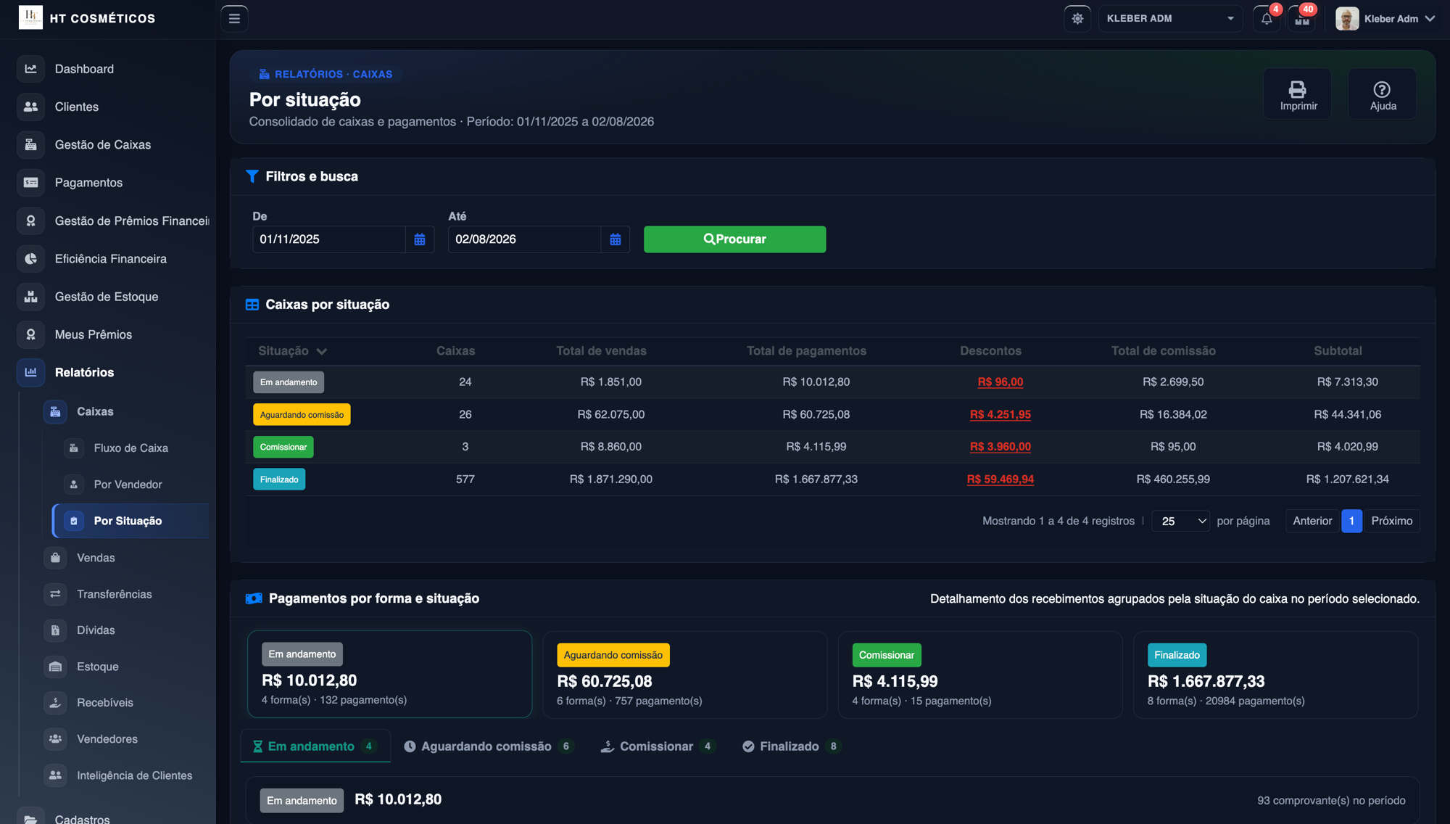Select page 1 in pagination
Screen dimensions: 1450x824
[x=1351, y=521]
